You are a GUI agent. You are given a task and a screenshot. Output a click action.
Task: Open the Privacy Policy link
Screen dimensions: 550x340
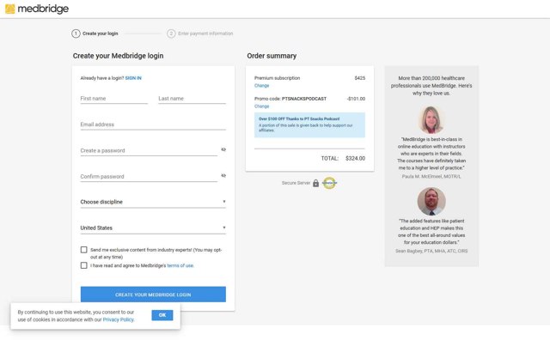coord(119,319)
